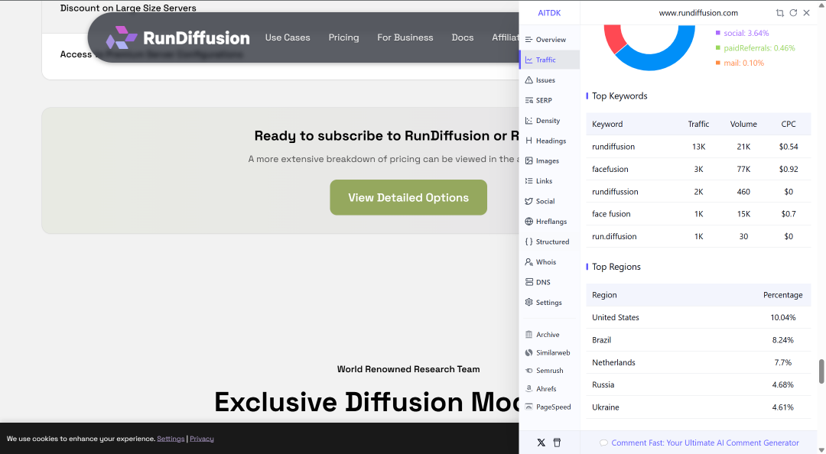The image size is (826, 454).
Task: Click the panel vertical scrollbar thumb
Action: [x=821, y=372]
